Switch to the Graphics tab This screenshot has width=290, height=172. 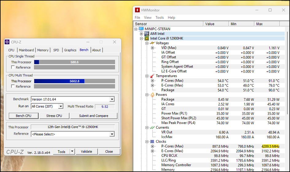70,50
